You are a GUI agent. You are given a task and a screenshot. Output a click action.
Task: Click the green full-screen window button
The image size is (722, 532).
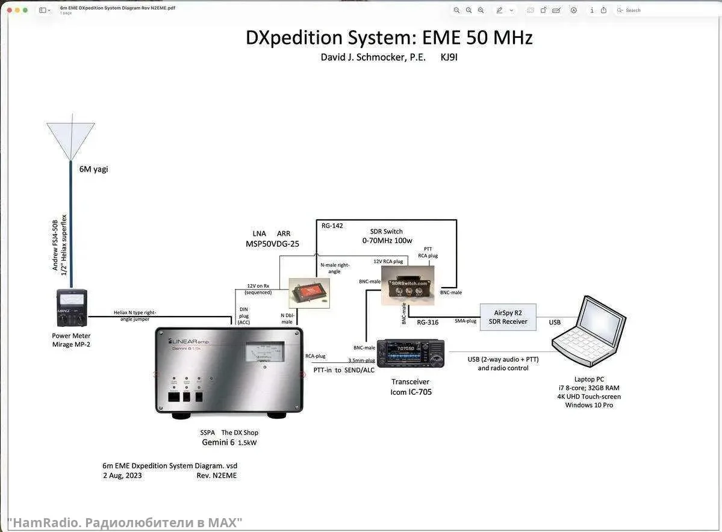(25, 10)
